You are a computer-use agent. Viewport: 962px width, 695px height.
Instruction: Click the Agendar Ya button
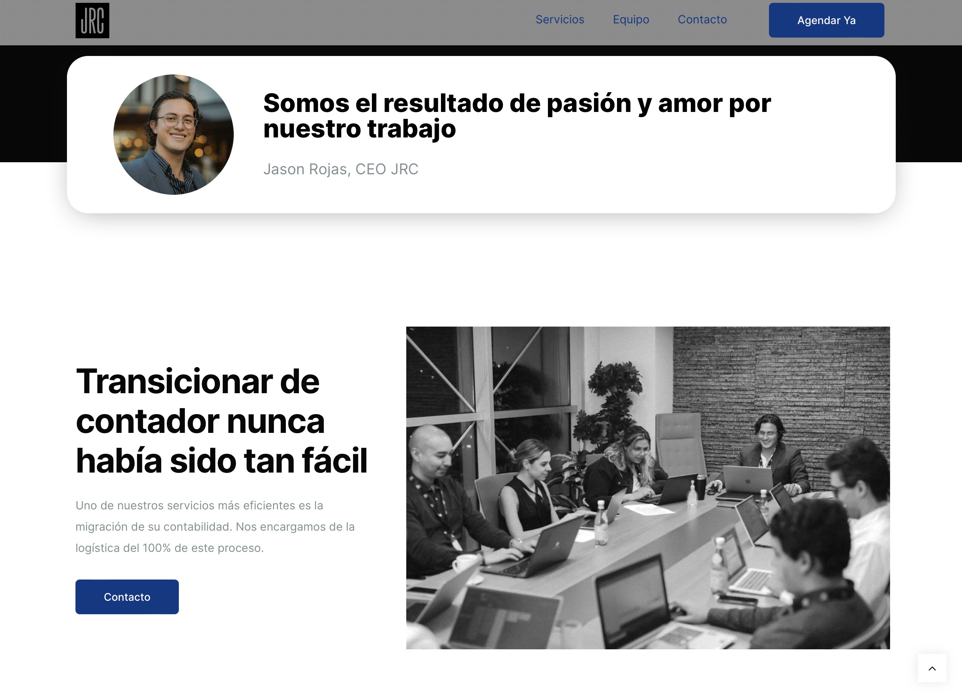click(x=826, y=20)
